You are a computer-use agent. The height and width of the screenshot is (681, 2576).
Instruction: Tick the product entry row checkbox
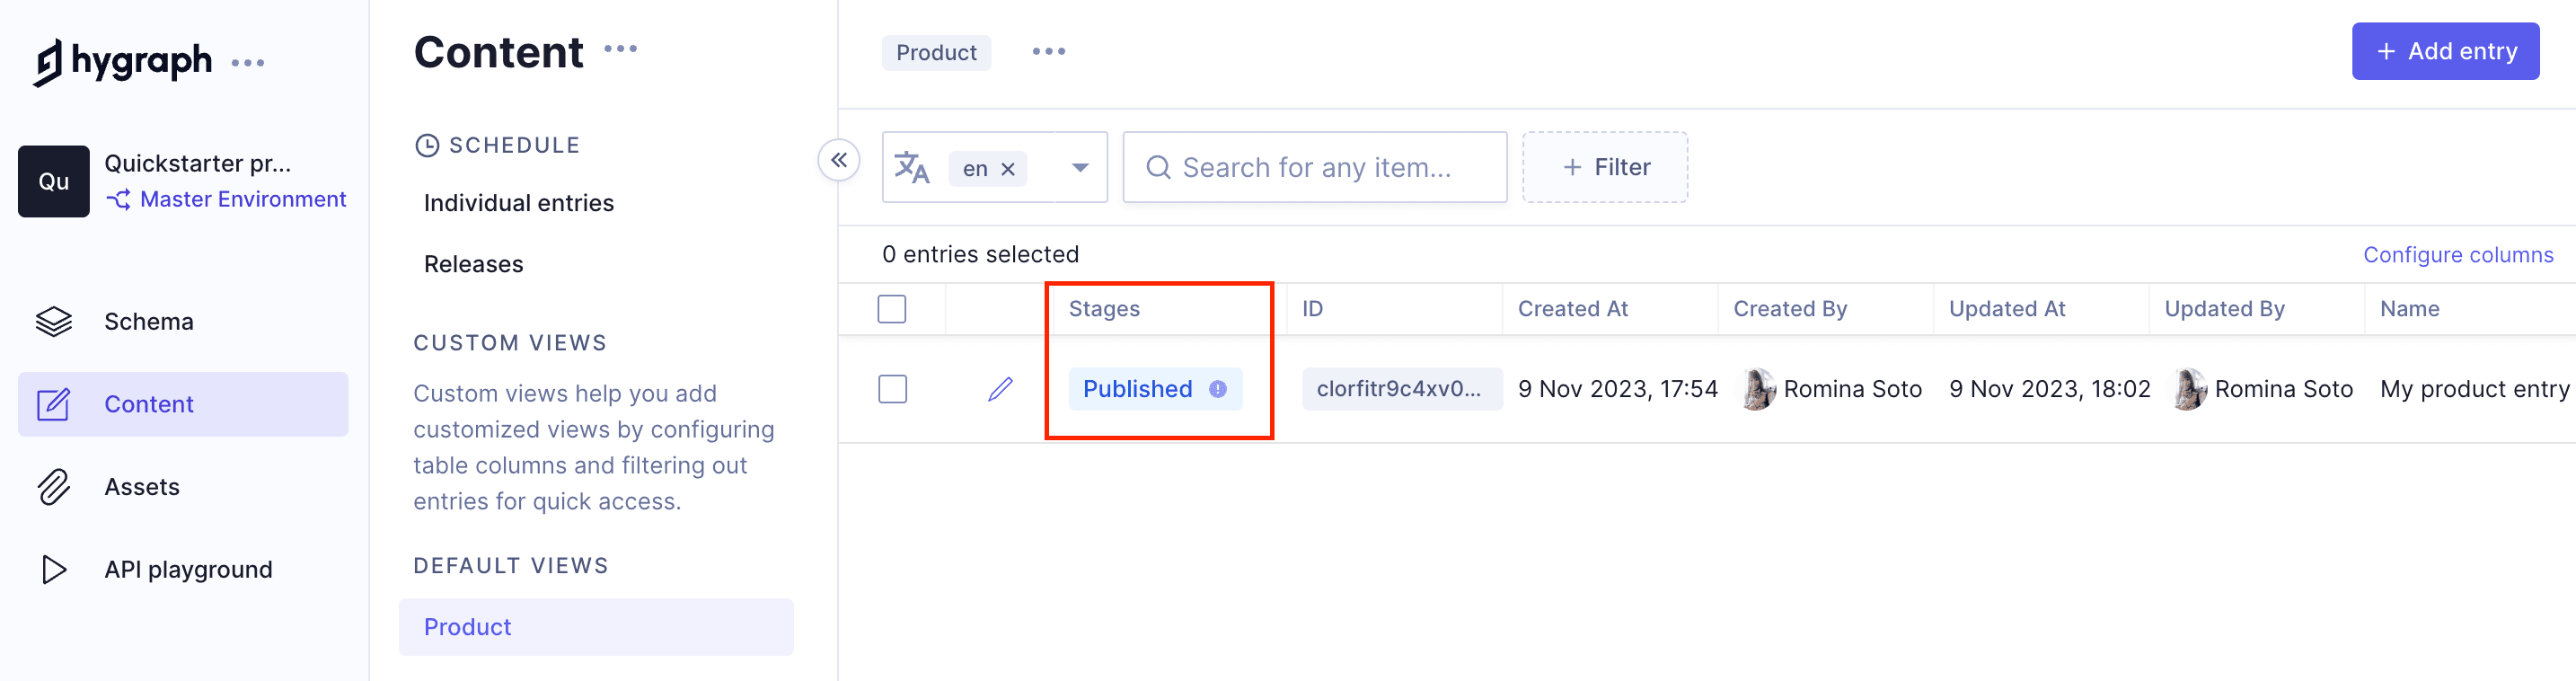(892, 389)
